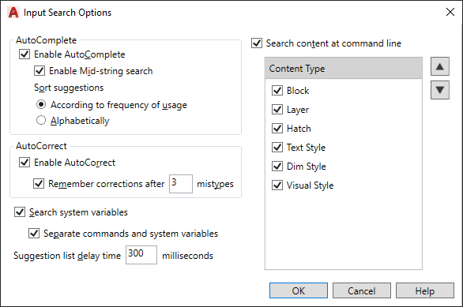463x307 pixels.
Task: Toggle the Hatch content type checkbox
Action: [277, 129]
